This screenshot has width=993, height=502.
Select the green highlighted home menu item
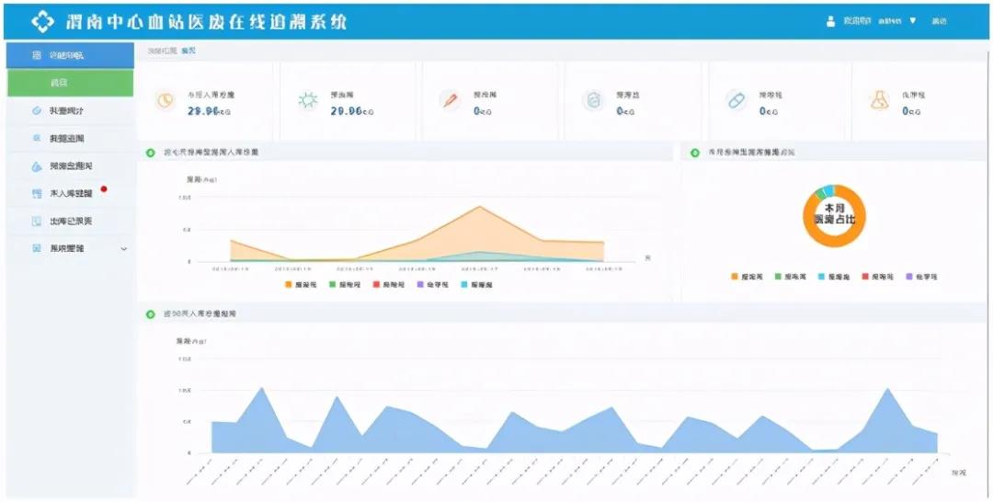pyautogui.click(x=70, y=83)
